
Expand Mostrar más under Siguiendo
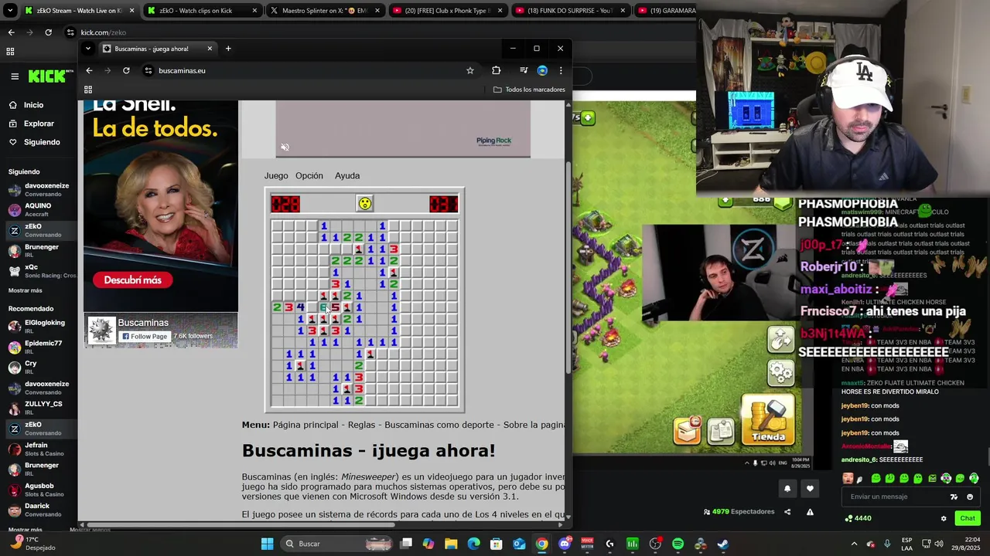[x=26, y=290]
